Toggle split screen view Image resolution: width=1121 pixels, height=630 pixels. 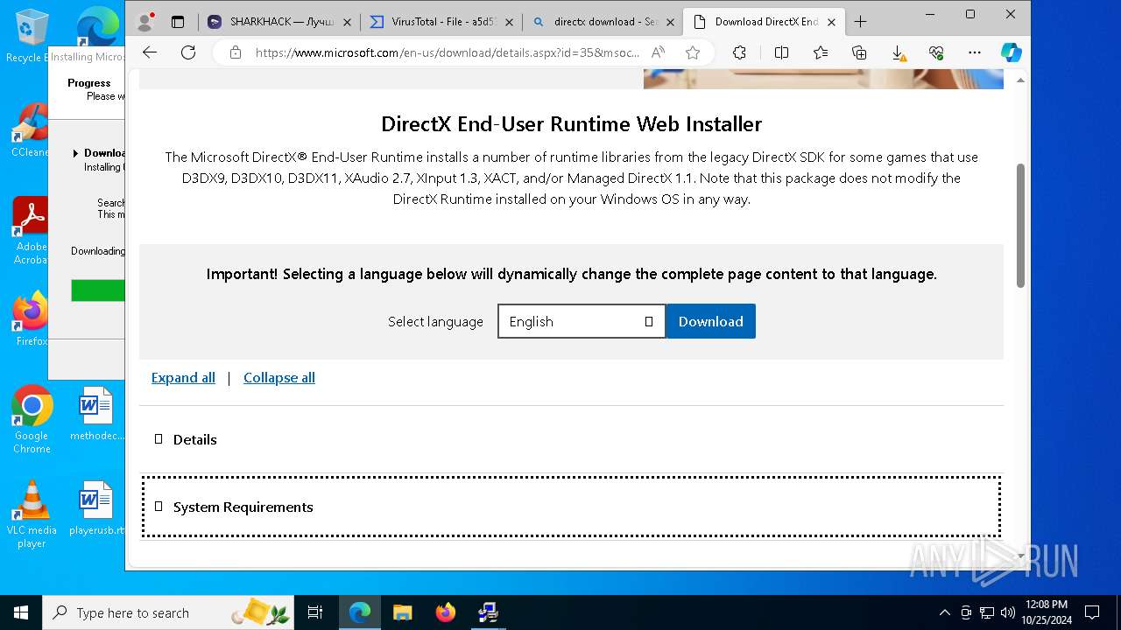(782, 52)
